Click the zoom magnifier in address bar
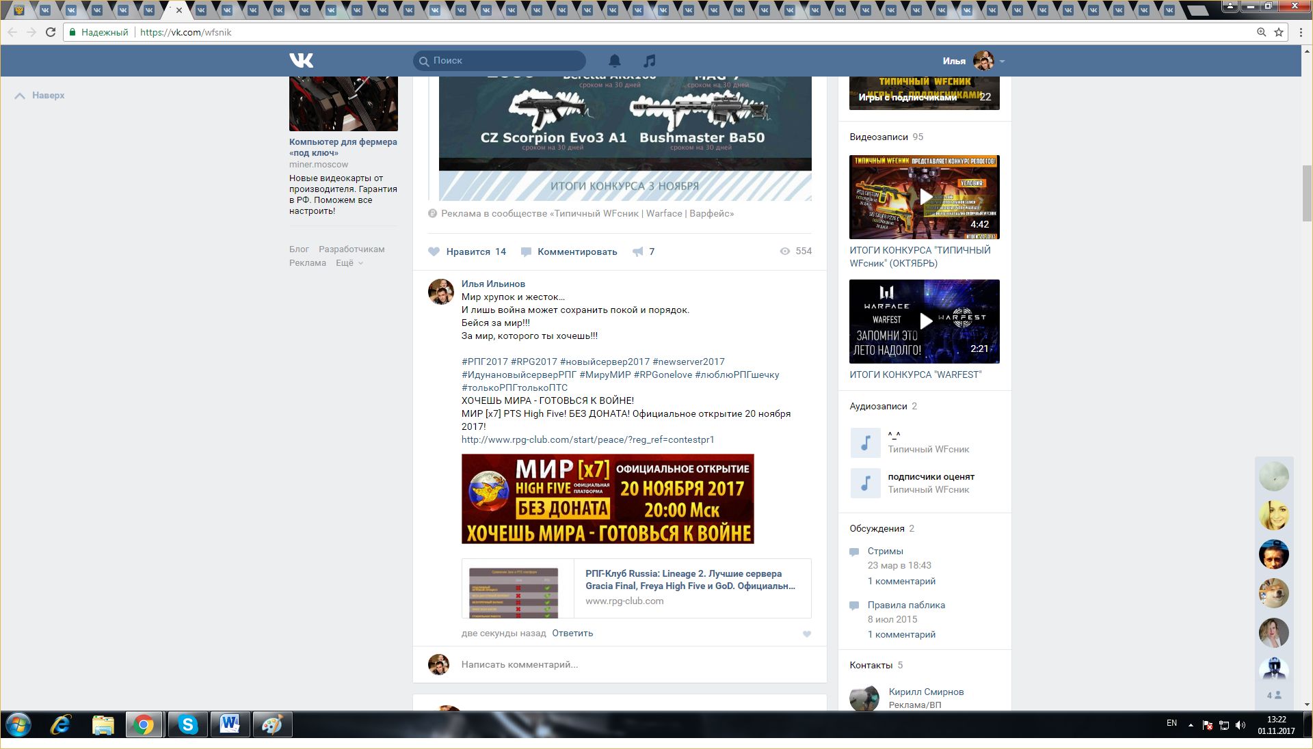Screen dimensions: 1313x749 pos(1262,32)
